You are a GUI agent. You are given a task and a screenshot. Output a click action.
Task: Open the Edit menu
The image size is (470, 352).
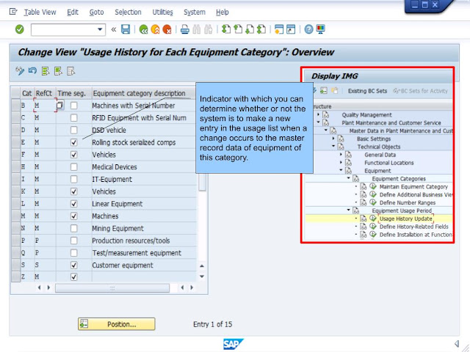[73, 12]
